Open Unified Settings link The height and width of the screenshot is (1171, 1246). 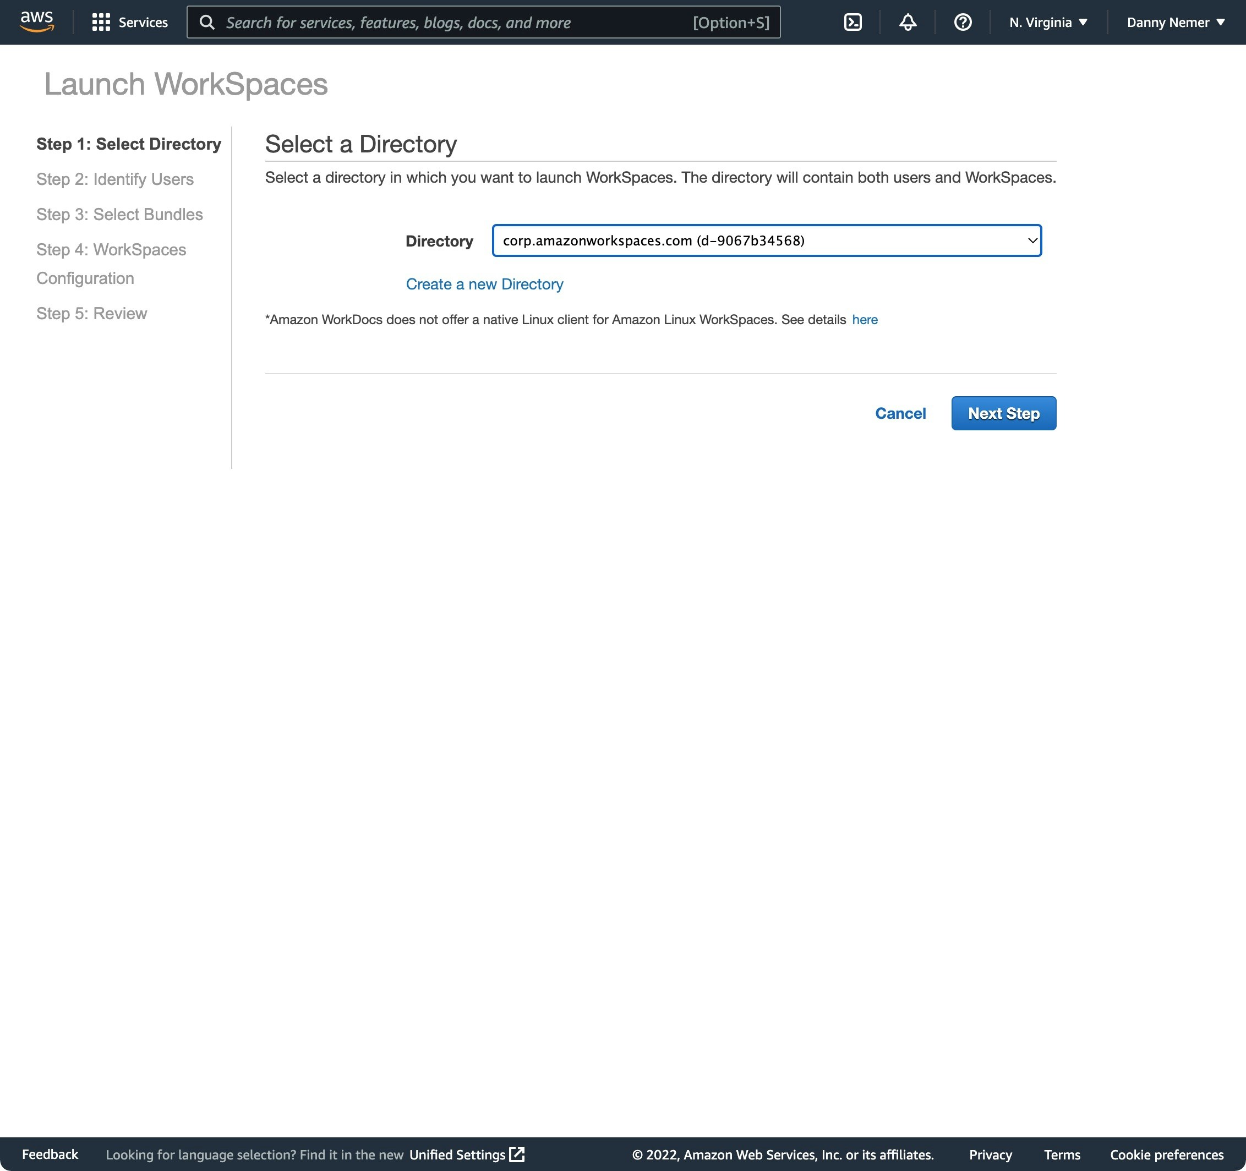pyautogui.click(x=466, y=1154)
